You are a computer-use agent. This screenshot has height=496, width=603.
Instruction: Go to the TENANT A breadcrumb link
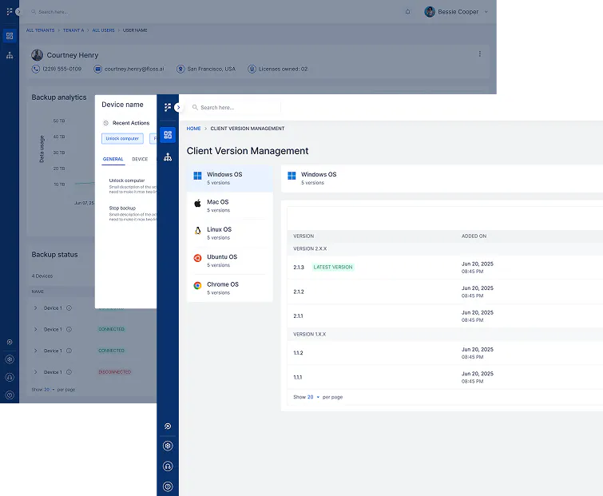(73, 30)
